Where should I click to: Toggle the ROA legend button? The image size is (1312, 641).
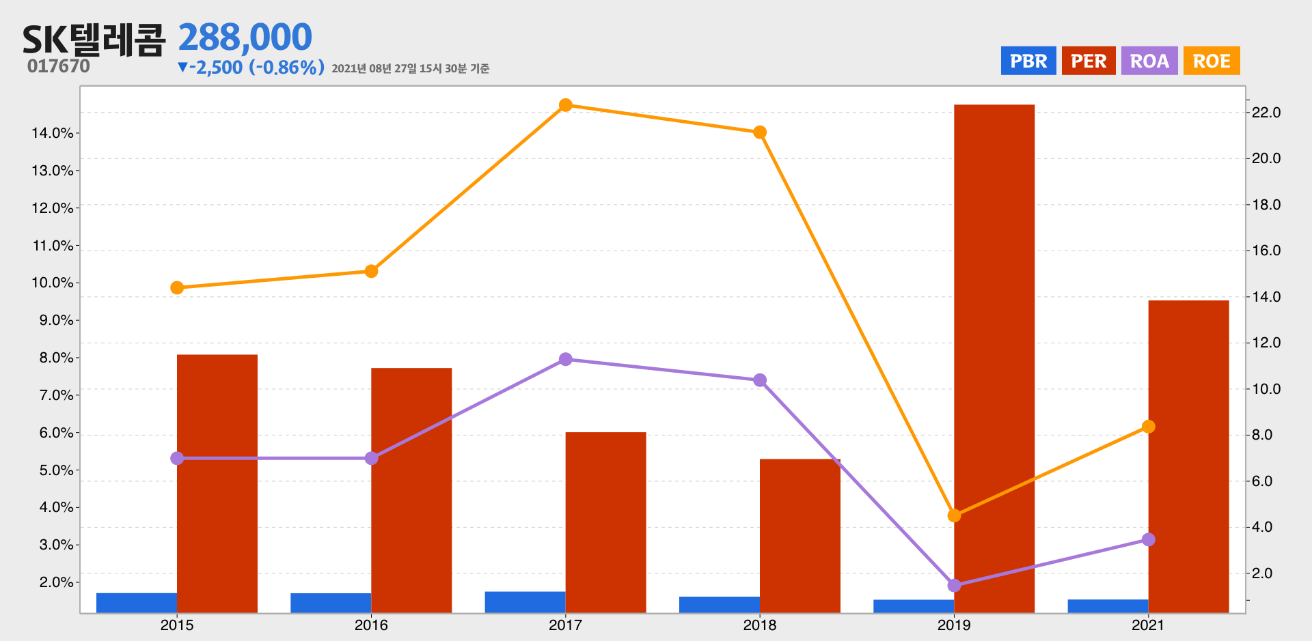coord(1149,61)
